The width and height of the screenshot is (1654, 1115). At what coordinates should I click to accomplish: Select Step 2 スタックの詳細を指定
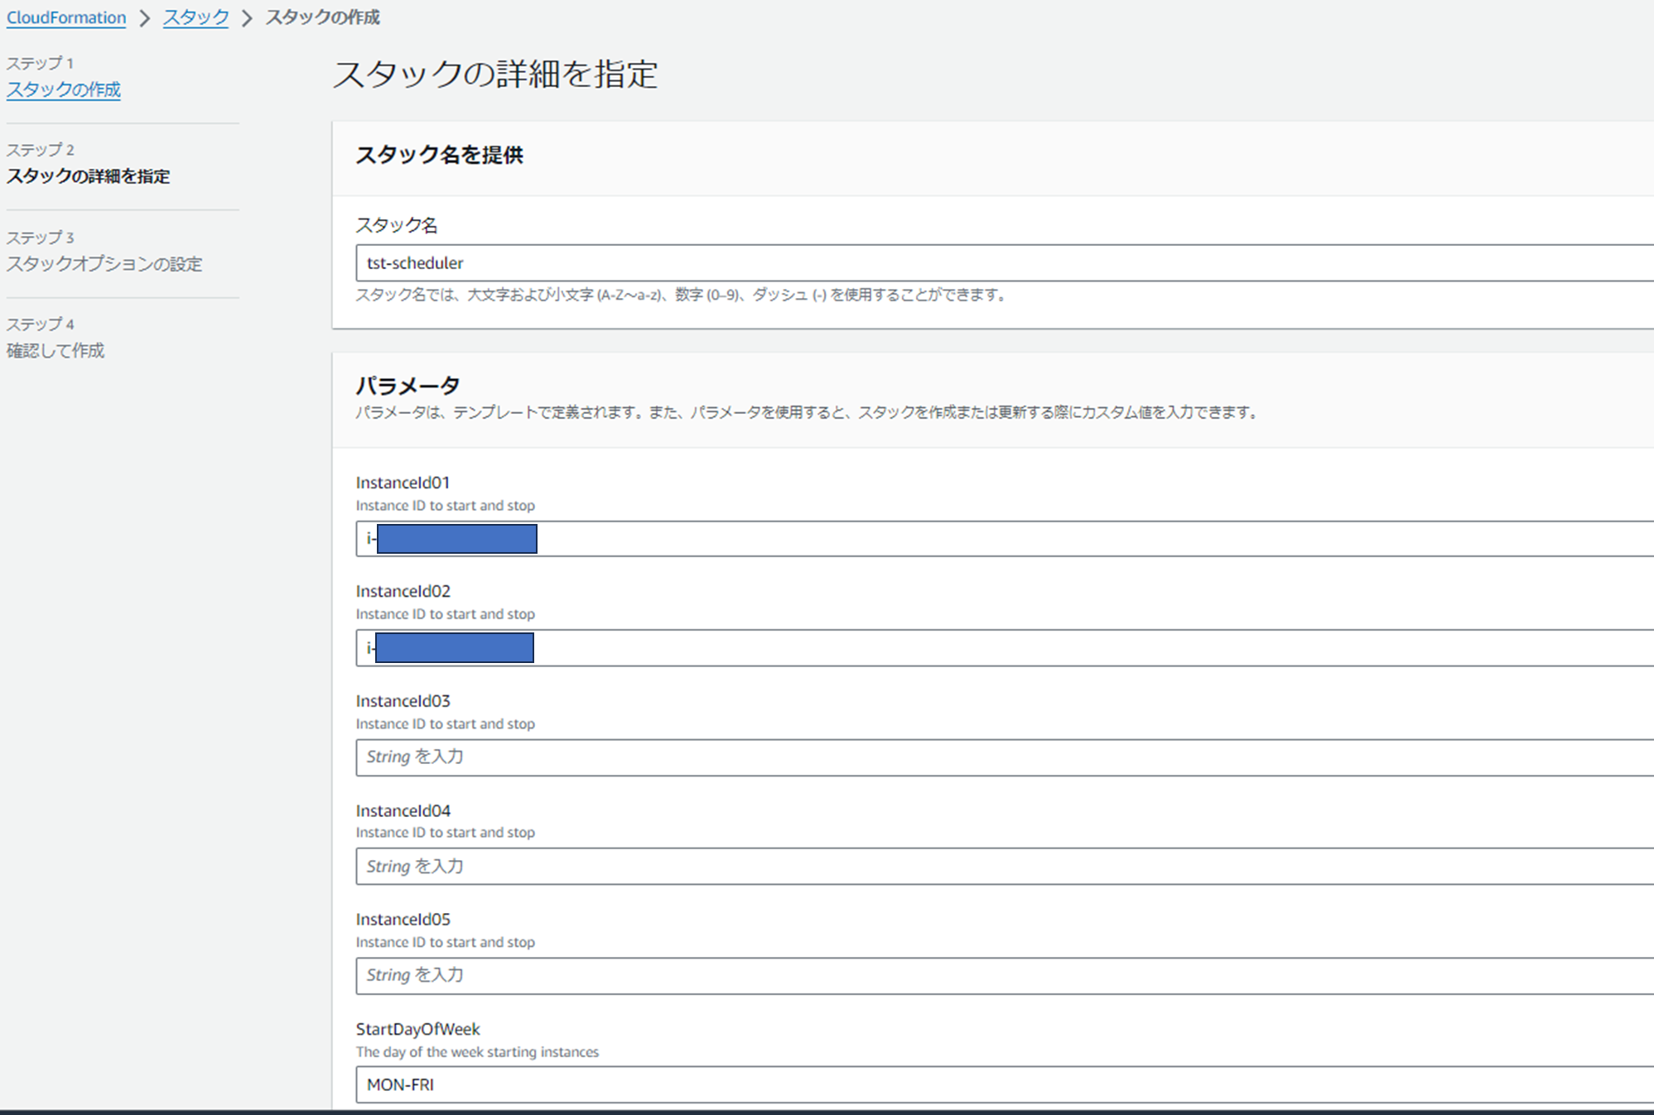pyautogui.click(x=88, y=176)
